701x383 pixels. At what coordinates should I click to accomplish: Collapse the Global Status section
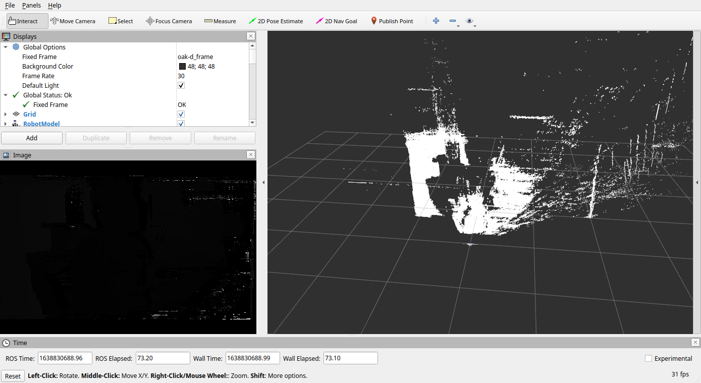coord(6,95)
